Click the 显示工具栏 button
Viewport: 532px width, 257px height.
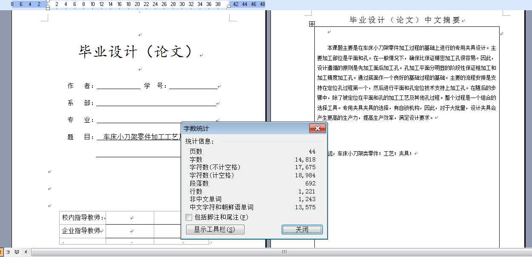pyautogui.click(x=215, y=230)
